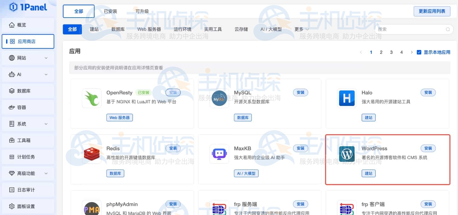Click the OpenResty app logo

coord(92,98)
